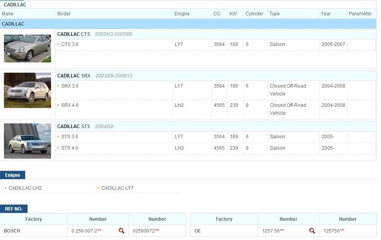
Task: Click the CADILLAC SRX heading
Action: (73, 75)
